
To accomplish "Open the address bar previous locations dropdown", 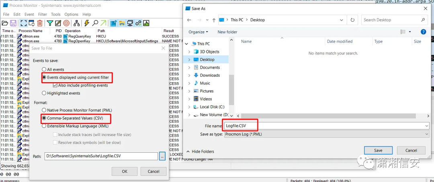I will click(x=342, y=20).
